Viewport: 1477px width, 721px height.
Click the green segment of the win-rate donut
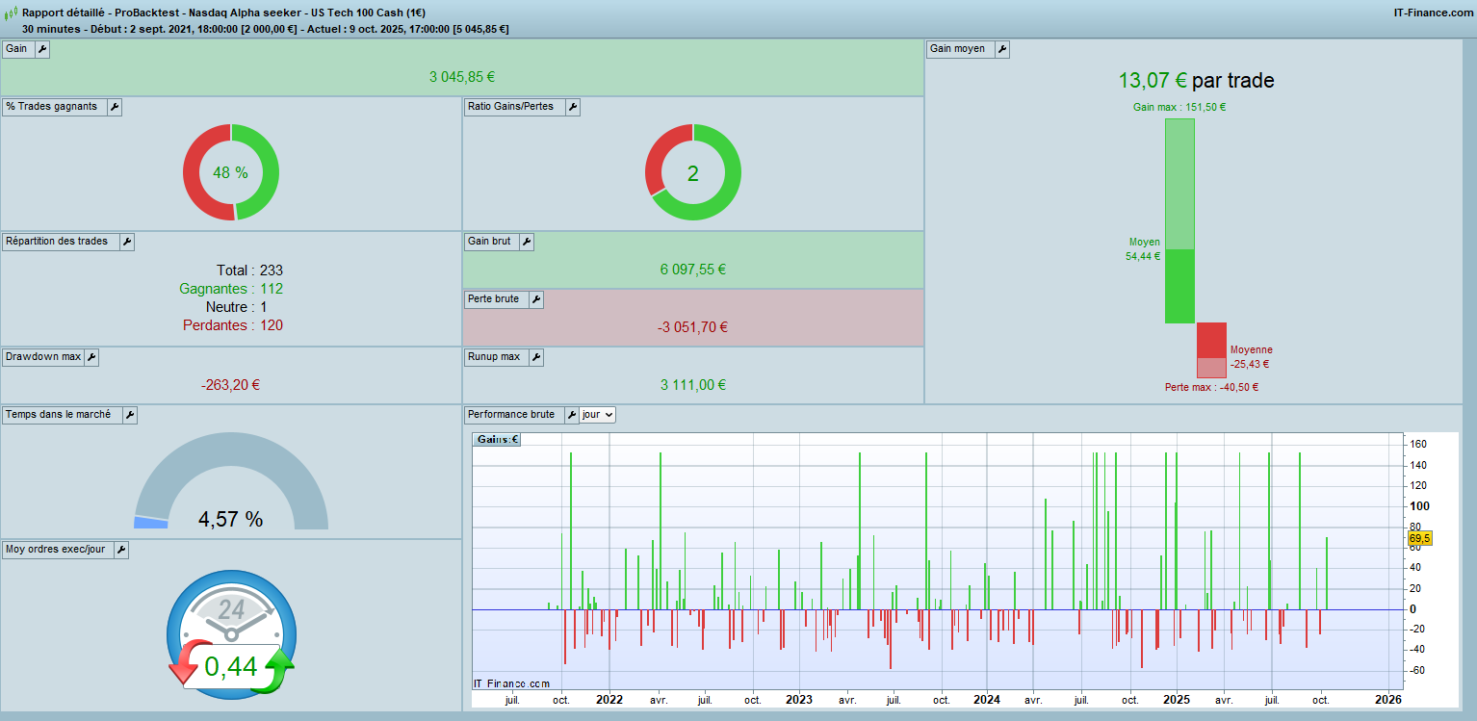[270, 173]
